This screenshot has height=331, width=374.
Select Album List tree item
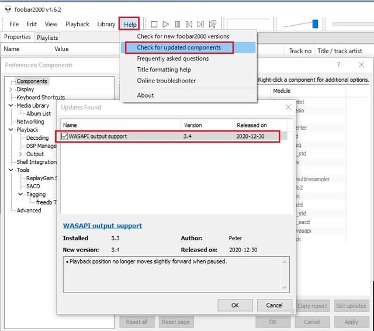[39, 113]
